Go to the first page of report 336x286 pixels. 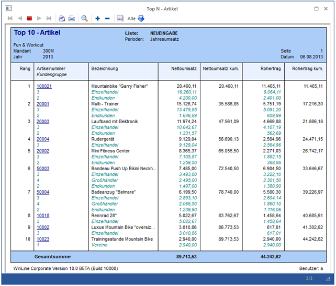10,18
